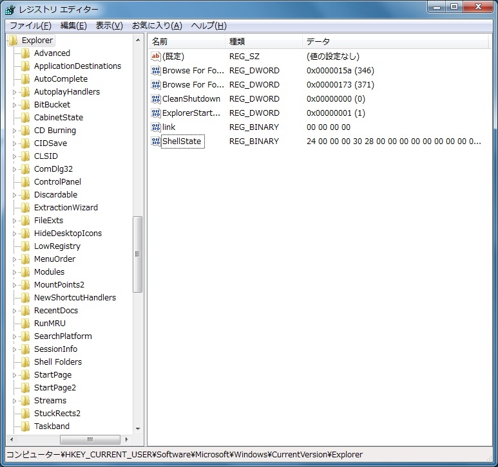498x467 pixels.
Task: Select the SearchPlatform key label
Action: point(63,336)
